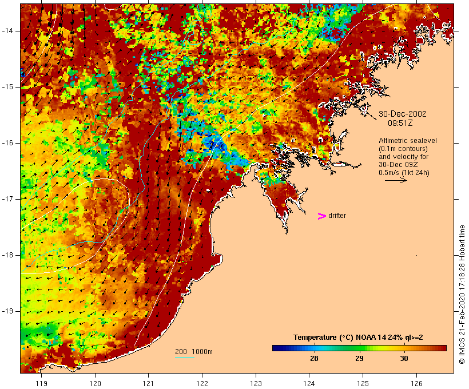Click longitude label 121
Screen dimensions: 469x389
148,383
